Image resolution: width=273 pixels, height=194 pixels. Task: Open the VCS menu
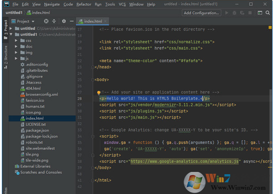(122, 4)
